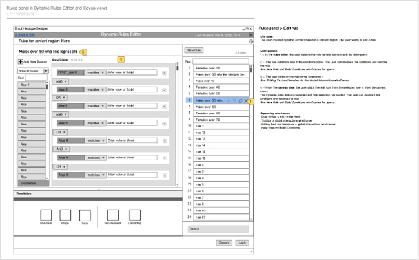Select the rule Males over 30 who like biking
This screenshot has width=419, height=260.
[x=221, y=74]
